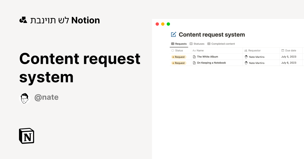Open the Request status pill for The White Album

(x=179, y=57)
